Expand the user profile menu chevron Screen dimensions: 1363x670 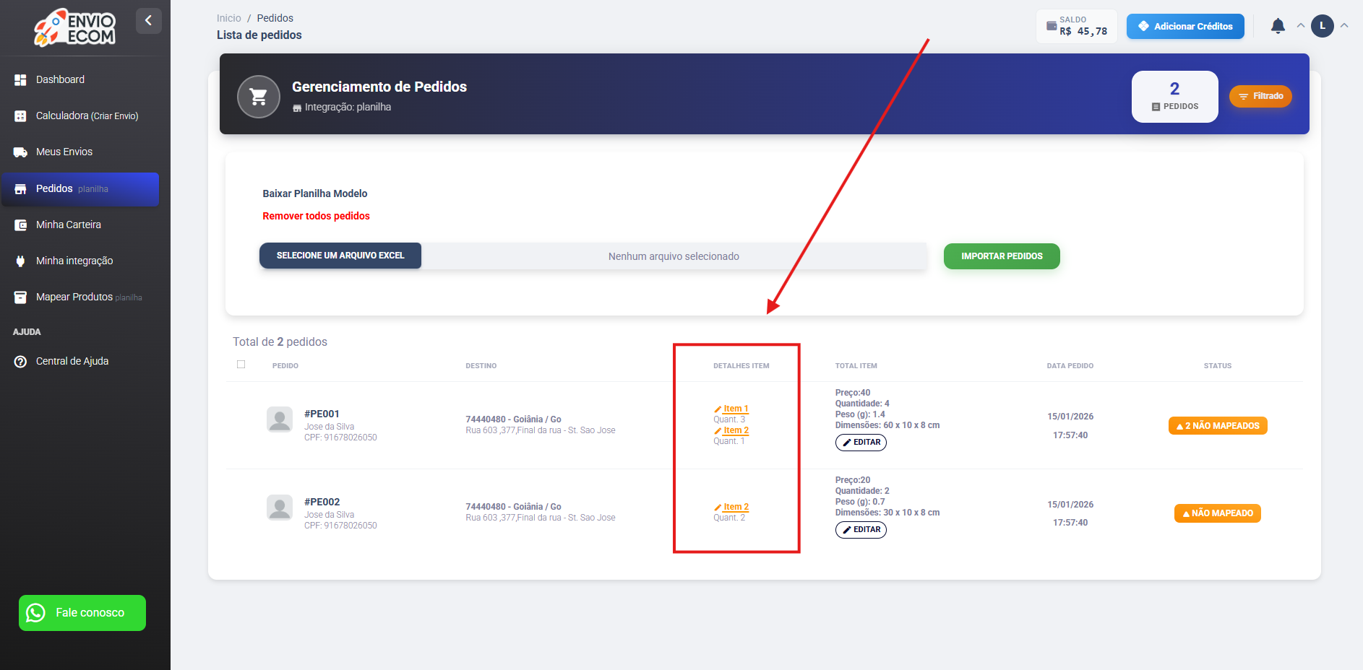coord(1344,25)
